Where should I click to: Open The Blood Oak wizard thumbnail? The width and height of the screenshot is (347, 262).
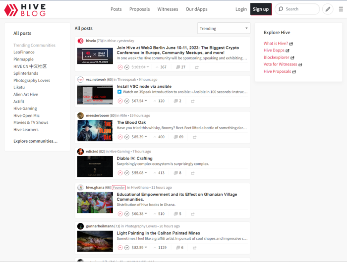click(95, 130)
